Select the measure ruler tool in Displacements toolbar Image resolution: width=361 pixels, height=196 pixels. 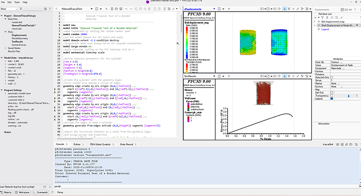coord(297,9)
